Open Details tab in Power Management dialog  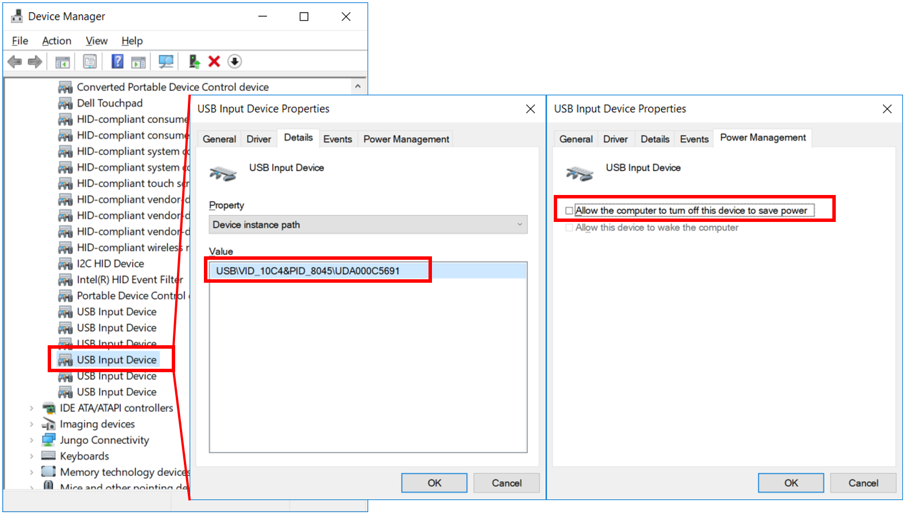pyautogui.click(x=655, y=139)
